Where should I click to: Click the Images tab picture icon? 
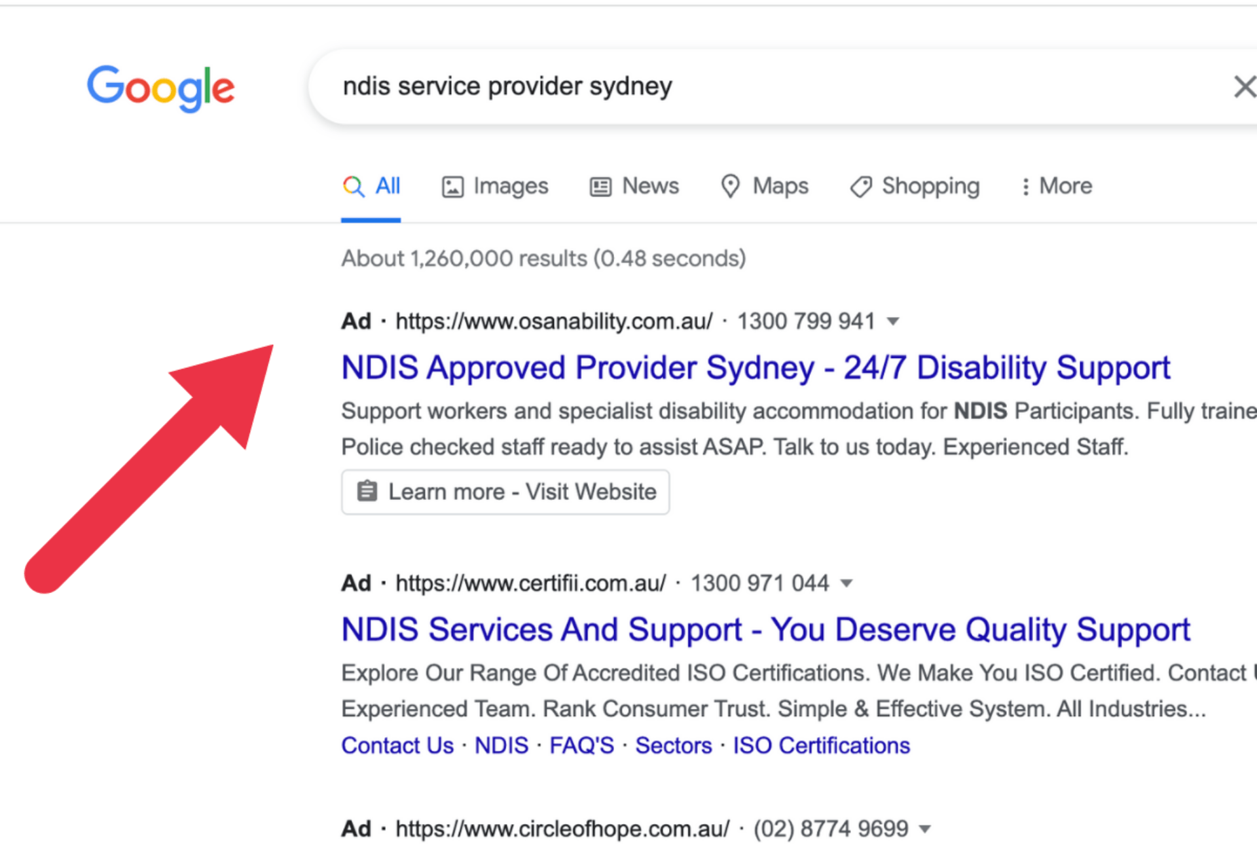(452, 187)
